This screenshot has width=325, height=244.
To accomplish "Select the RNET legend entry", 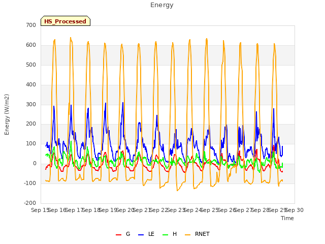I will [x=197, y=234].
